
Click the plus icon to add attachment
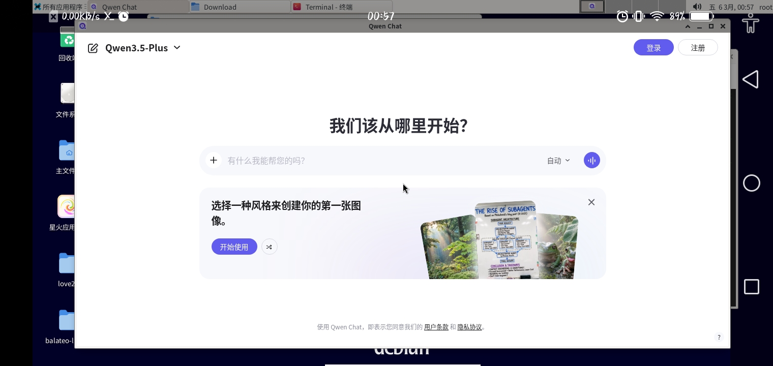pos(214,161)
